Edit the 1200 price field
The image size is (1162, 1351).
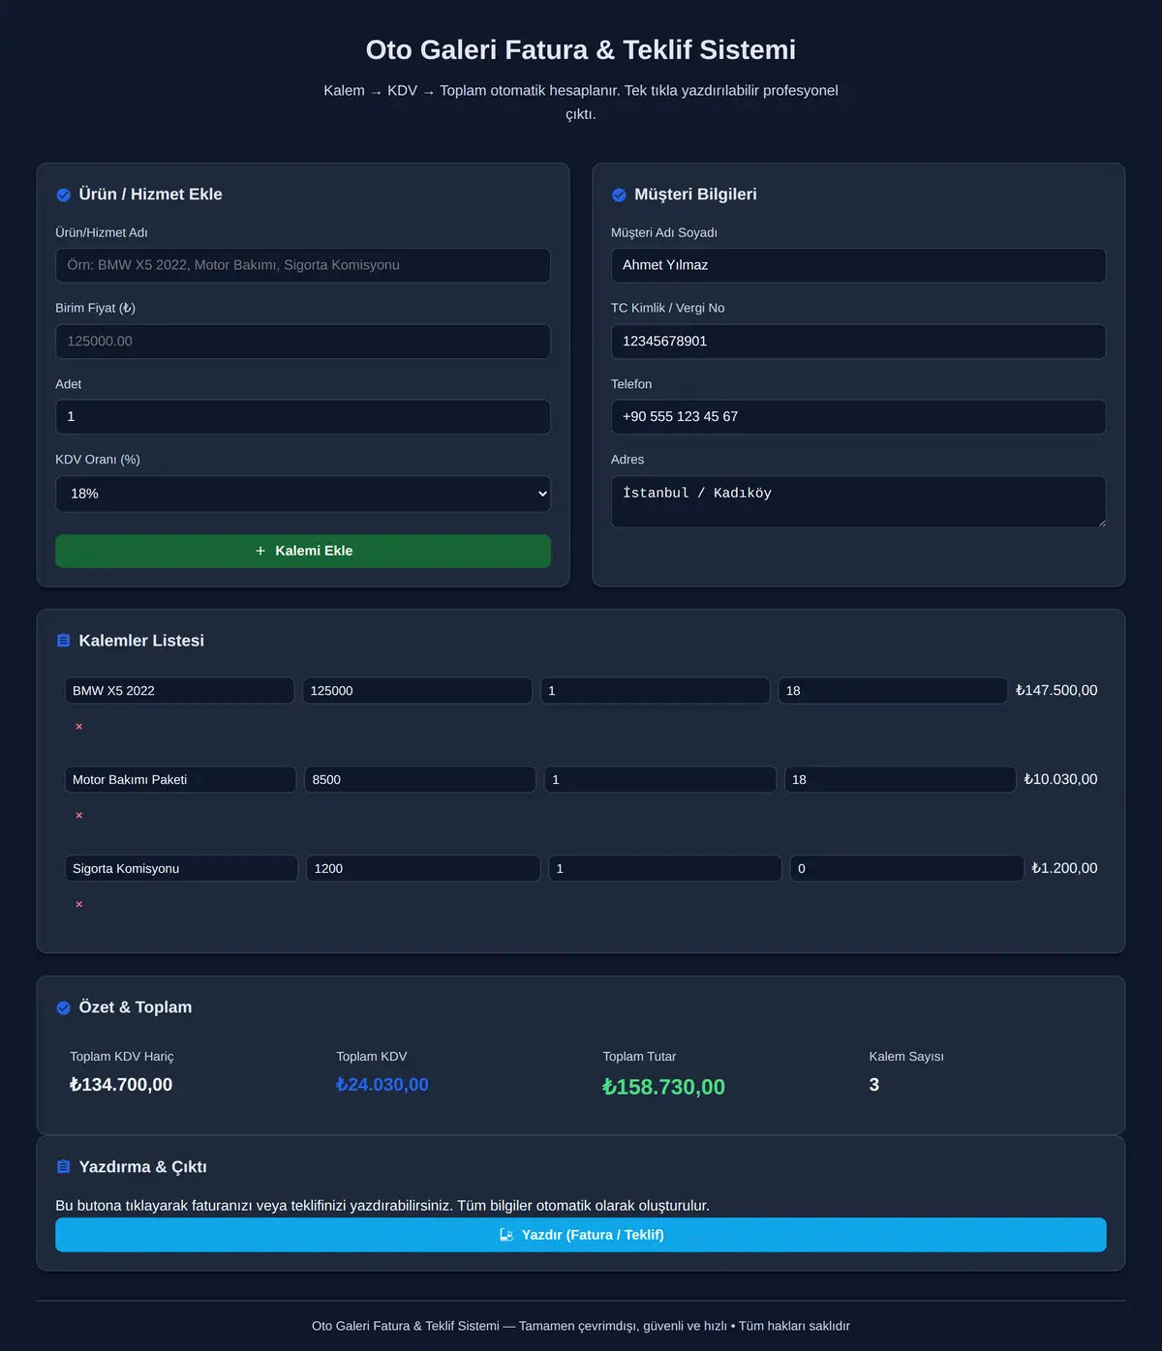(423, 868)
